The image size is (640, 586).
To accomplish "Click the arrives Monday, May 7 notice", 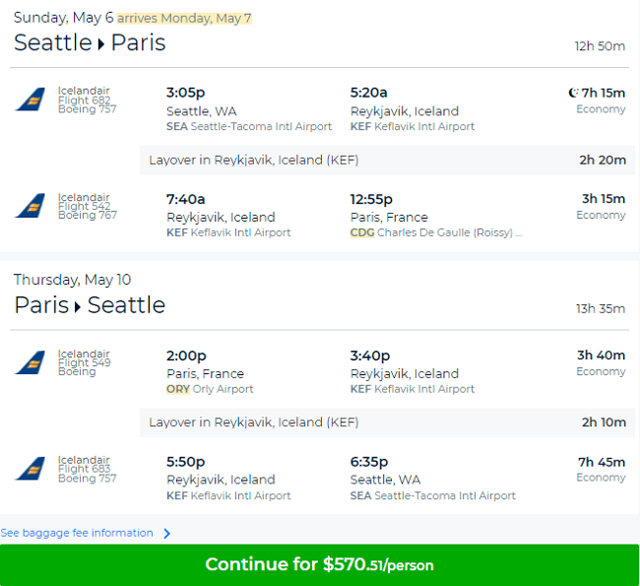I will 184,19.
